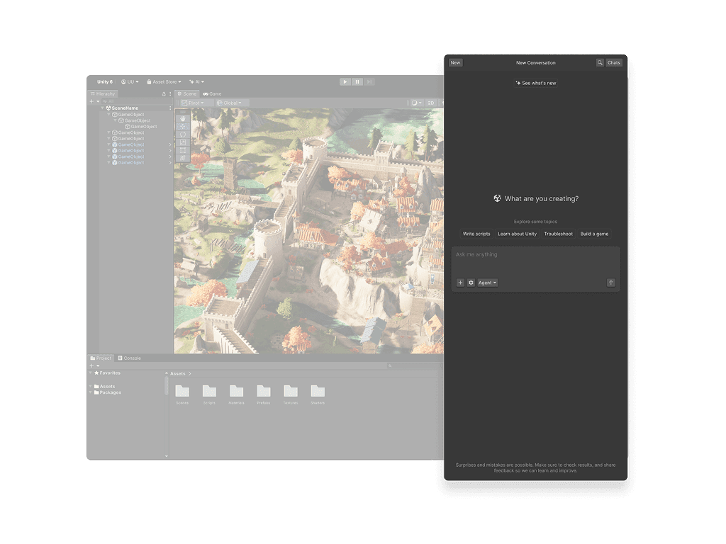Click the Step frame button
The image size is (726, 544).
point(369,82)
